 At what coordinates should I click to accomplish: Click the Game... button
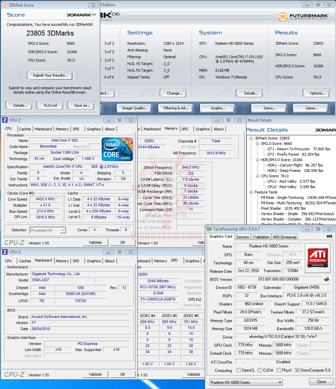point(311,108)
